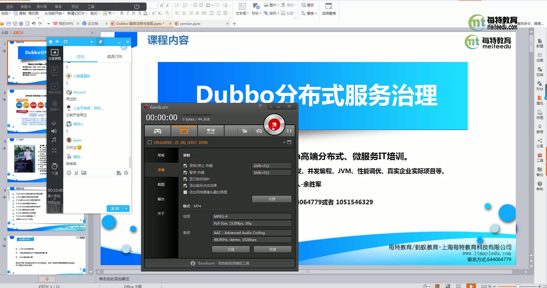Click 分享 in right sidebar
547x288 pixels.
[540, 143]
